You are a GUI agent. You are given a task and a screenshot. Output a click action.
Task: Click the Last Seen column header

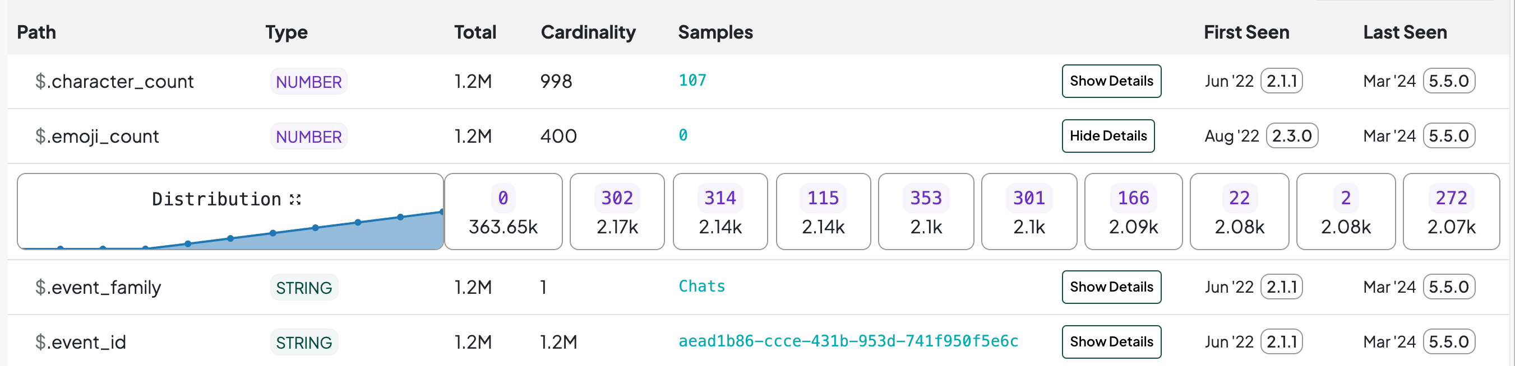(x=1405, y=32)
